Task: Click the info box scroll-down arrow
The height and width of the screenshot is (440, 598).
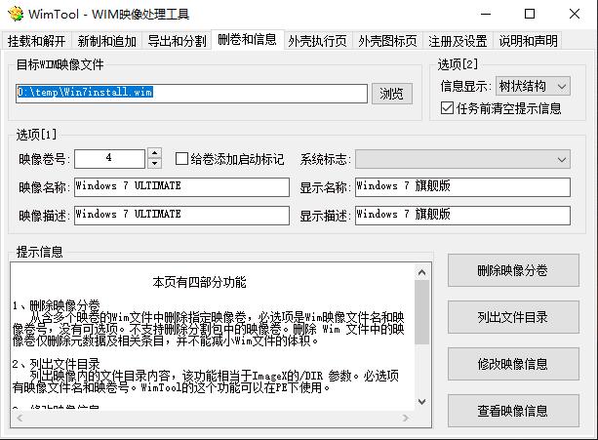Action: coord(421,402)
